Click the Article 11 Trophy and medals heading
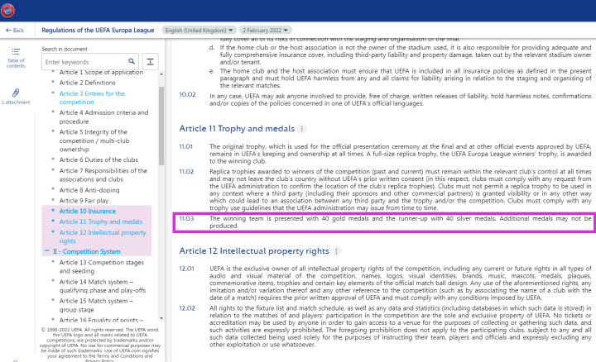This screenshot has height=362, width=596. click(x=237, y=129)
